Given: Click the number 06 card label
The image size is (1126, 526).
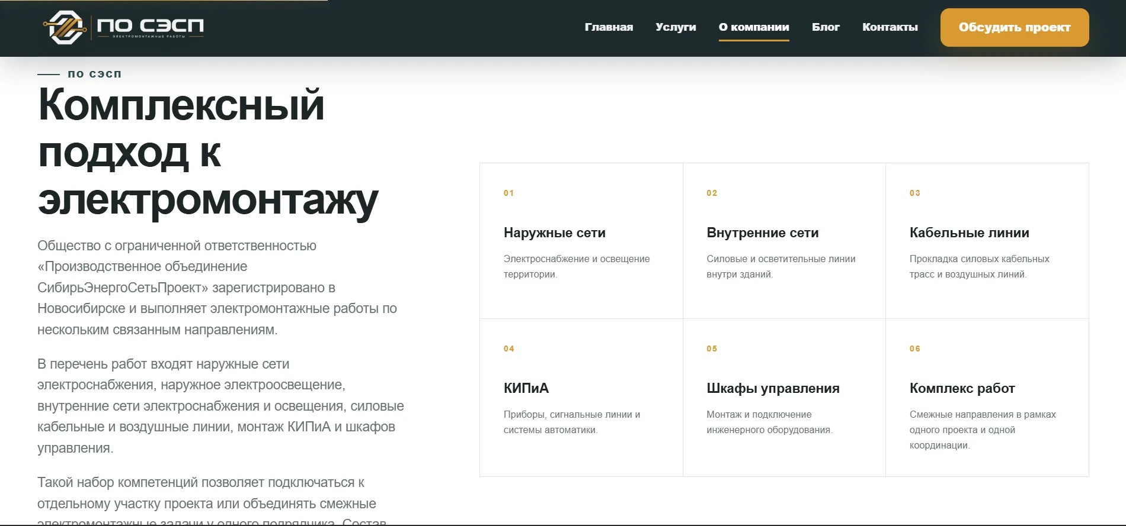Looking at the screenshot, I should (x=915, y=348).
